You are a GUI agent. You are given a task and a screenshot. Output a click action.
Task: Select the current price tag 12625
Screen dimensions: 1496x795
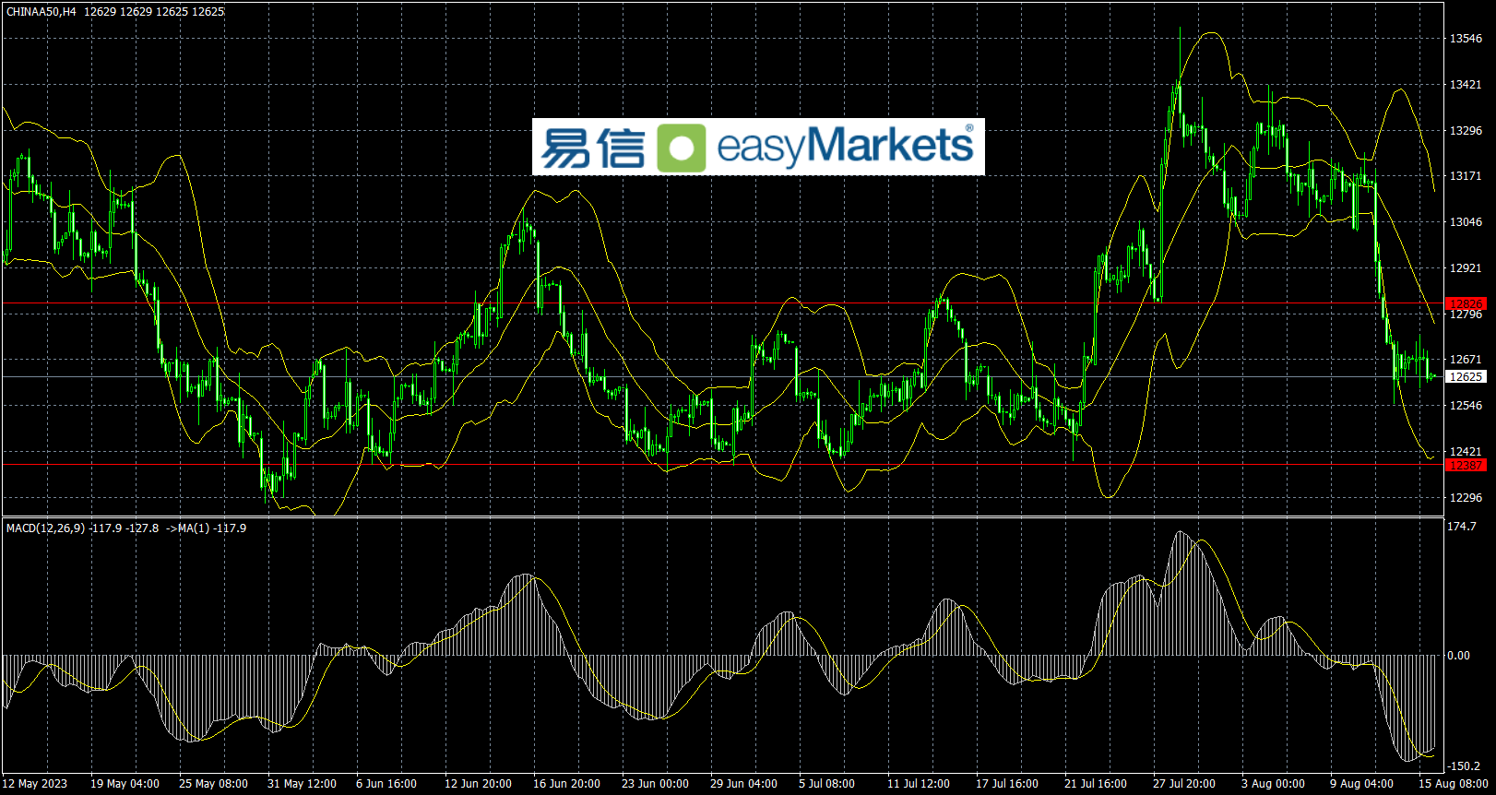[x=1466, y=376]
